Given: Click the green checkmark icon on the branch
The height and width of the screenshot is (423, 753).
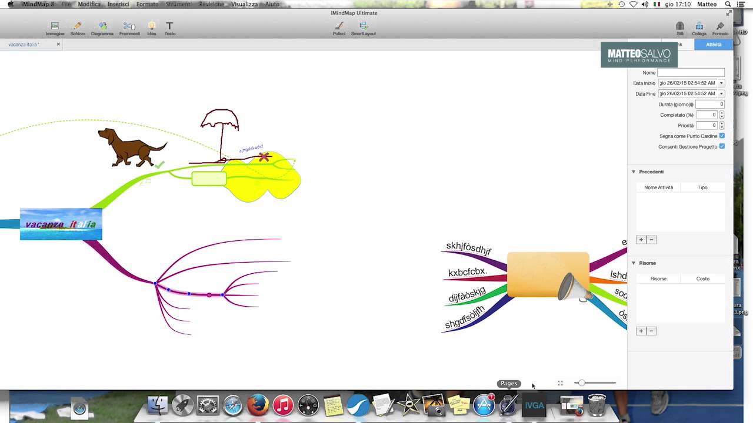Looking at the screenshot, I should 159,165.
